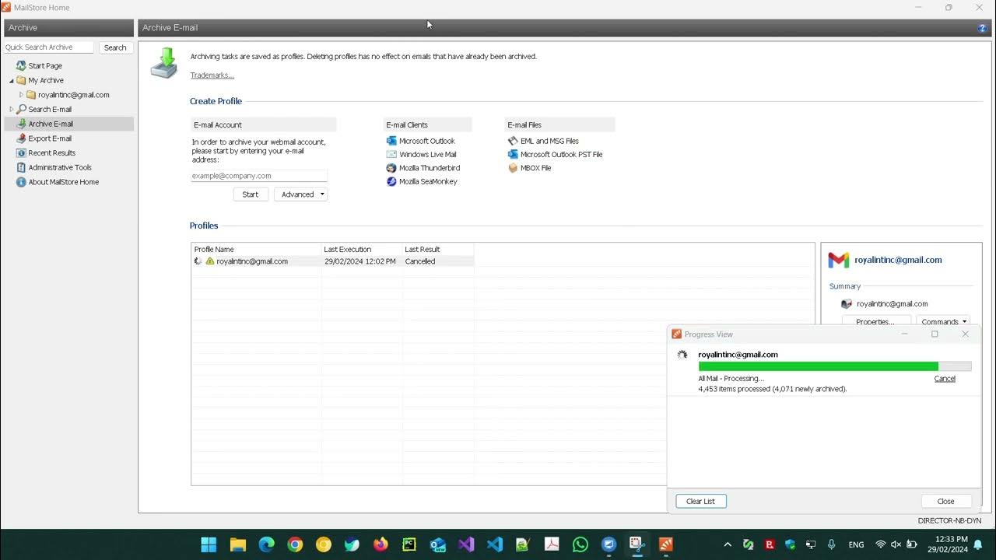Click the 29/02/2024 12:02 PM execution cell
Viewport: 996px width, 560px height.
tap(359, 261)
